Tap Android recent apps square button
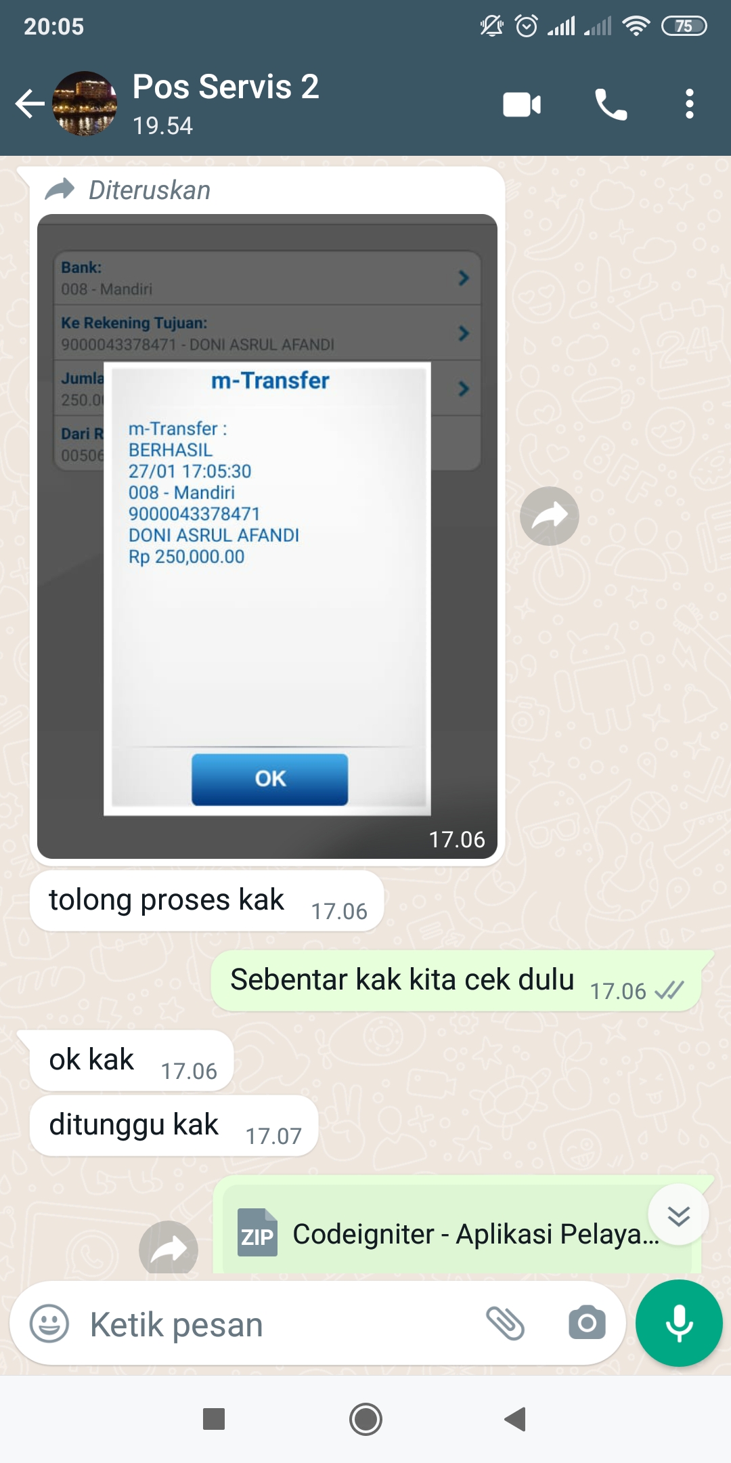The image size is (731, 1463). (214, 1419)
